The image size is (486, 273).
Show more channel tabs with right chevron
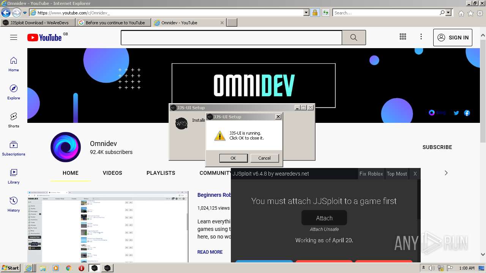[x=446, y=173]
